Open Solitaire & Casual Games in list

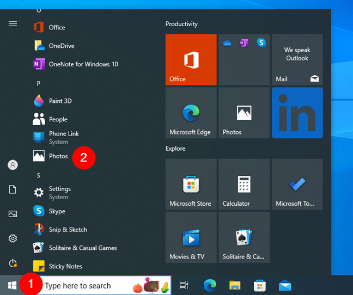pos(74,248)
